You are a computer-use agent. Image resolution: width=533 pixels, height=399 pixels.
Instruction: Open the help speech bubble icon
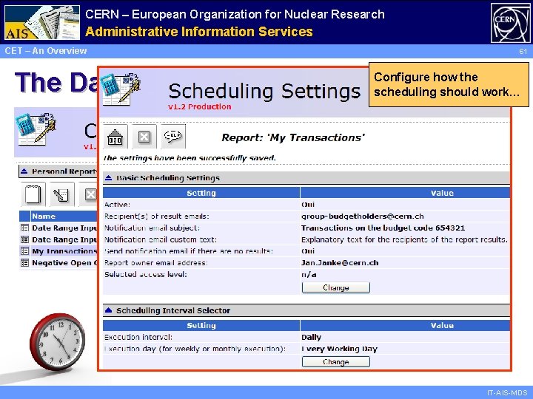(x=173, y=137)
